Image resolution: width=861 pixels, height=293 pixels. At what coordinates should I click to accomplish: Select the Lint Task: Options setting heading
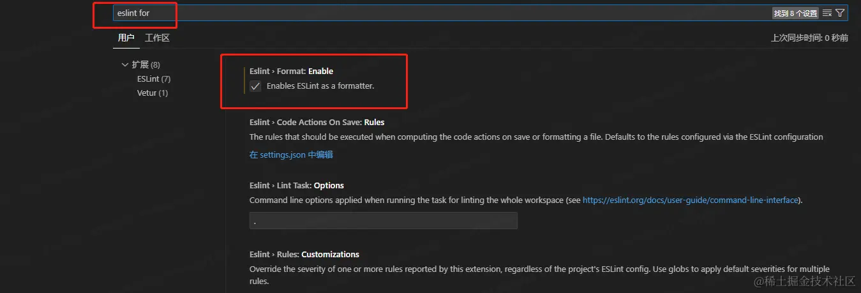tap(296, 186)
